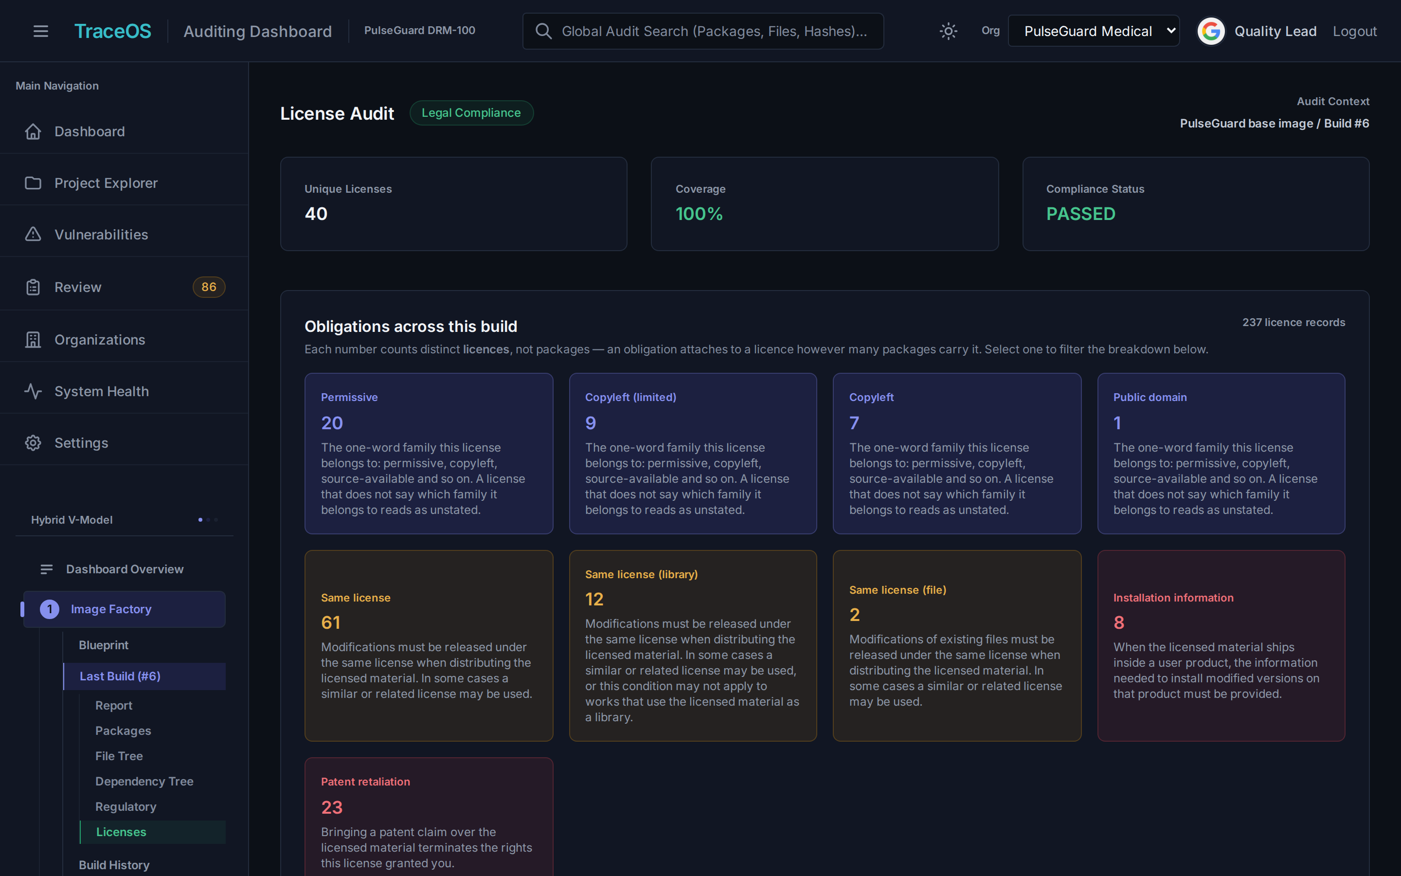Filter by the Installation information card
Image resolution: width=1401 pixels, height=876 pixels.
coord(1221,645)
